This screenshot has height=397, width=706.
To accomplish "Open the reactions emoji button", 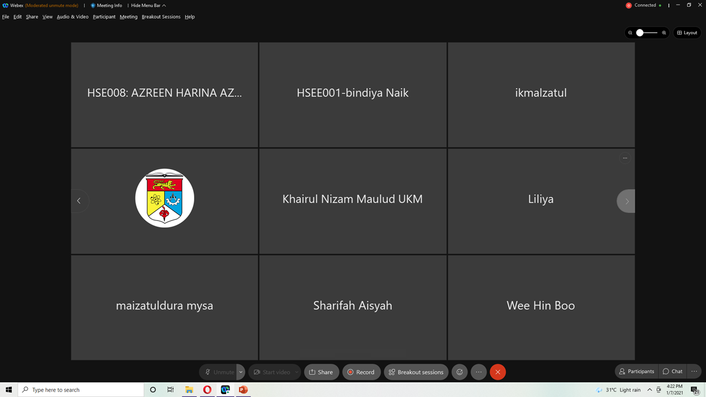I will (x=459, y=372).
